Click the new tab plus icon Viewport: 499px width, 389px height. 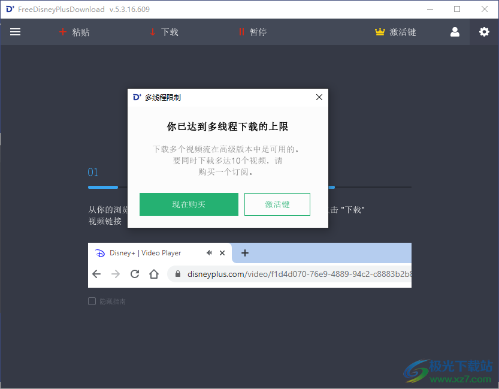coord(245,253)
